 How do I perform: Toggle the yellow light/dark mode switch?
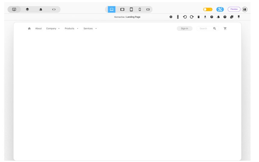point(208,9)
